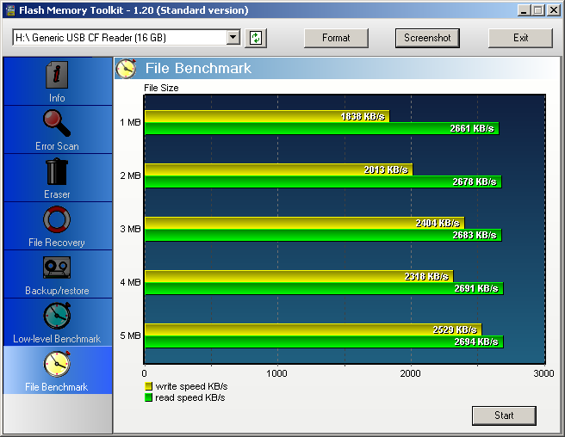The width and height of the screenshot is (565, 437).
Task: Click the application icon in title bar
Action: 9,10
